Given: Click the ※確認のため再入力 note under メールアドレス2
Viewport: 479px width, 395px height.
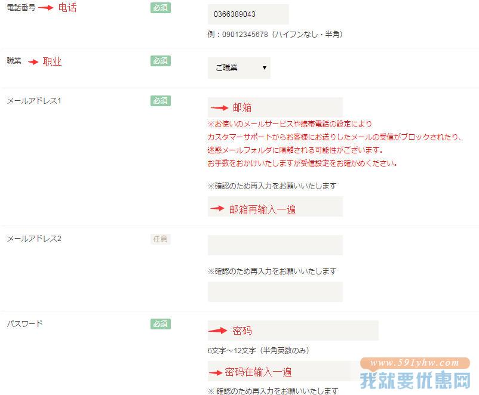Looking at the screenshot, I should 272,271.
